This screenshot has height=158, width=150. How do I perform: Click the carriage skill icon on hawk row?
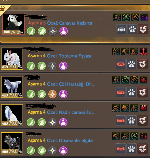[116, 108]
